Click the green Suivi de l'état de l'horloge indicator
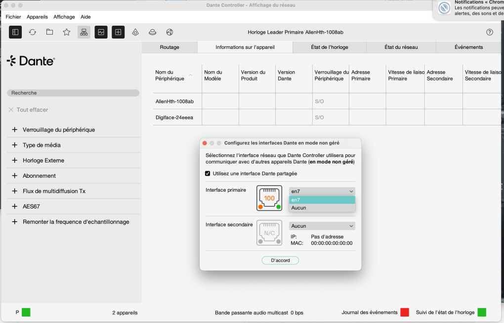The height and width of the screenshot is (323, 504). (482, 312)
